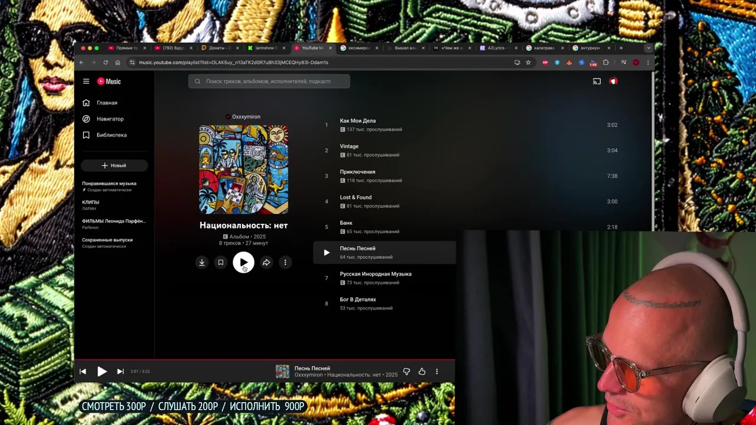
Task: Open player bar three-dot menu
Action: tap(437, 371)
